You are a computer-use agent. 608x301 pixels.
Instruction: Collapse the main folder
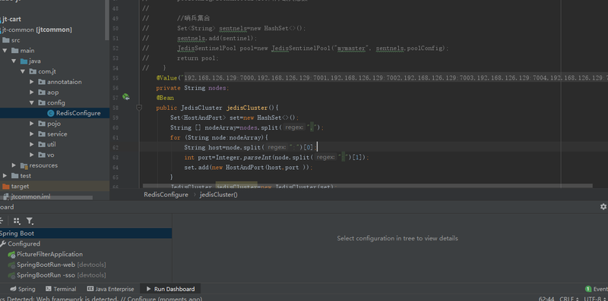[x=5, y=51]
